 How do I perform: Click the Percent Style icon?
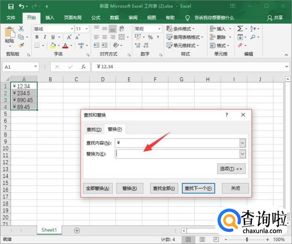pos(150,37)
